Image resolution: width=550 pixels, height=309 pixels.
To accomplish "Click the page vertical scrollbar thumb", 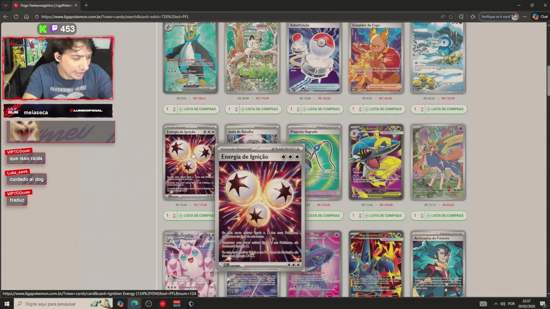I will coord(548,81).
